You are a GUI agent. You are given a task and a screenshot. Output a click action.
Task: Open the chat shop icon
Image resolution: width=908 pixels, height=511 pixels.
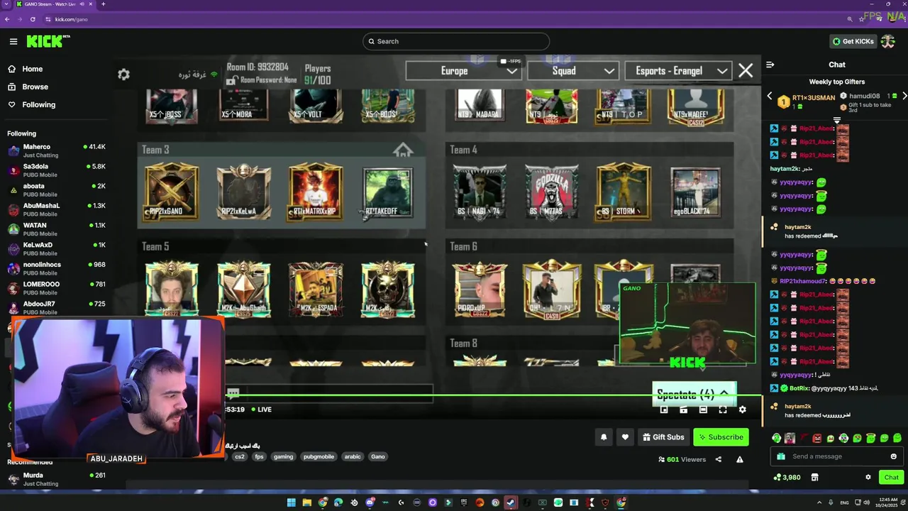click(x=814, y=477)
